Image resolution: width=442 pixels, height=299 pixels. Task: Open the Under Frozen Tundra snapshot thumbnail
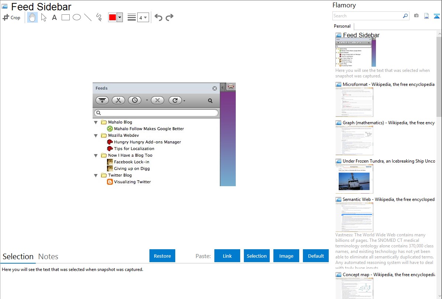click(354, 179)
